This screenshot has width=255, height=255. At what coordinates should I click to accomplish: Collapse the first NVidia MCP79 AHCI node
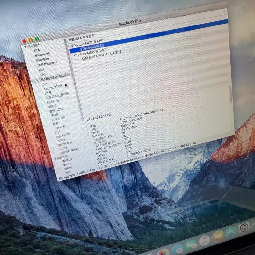pos(72,46)
